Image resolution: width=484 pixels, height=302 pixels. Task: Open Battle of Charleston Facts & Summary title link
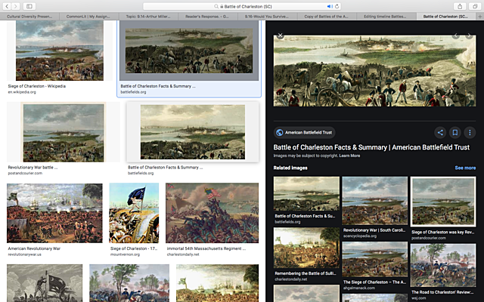point(371,147)
